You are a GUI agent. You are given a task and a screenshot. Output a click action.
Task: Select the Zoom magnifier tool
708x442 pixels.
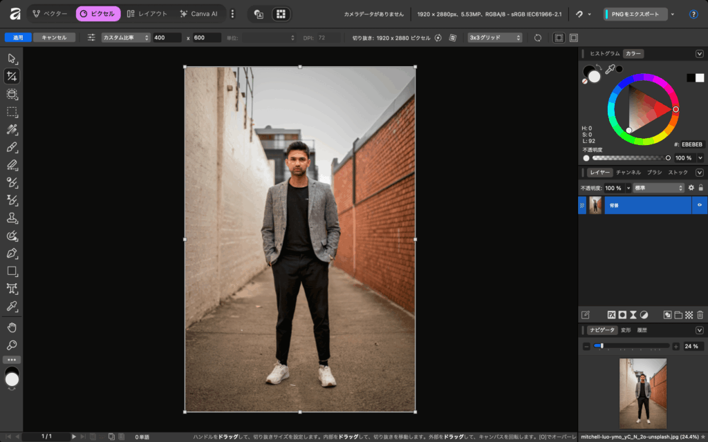pos(12,345)
